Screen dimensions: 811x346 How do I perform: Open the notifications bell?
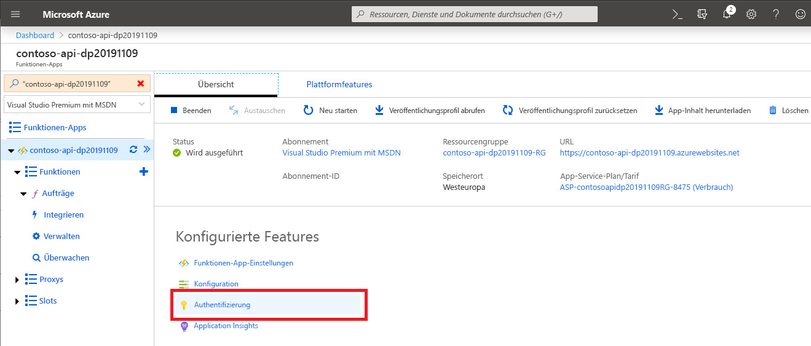click(x=727, y=14)
